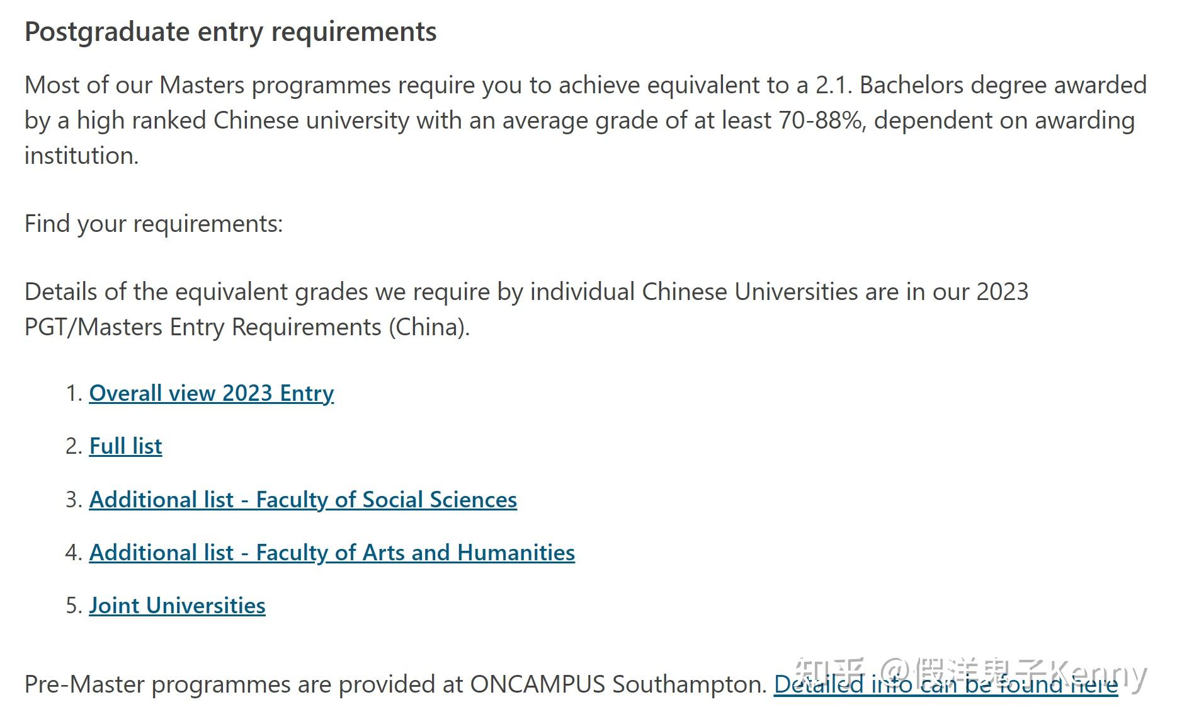Click list number 1 before Overall view
The image size is (1177, 726).
(74, 393)
